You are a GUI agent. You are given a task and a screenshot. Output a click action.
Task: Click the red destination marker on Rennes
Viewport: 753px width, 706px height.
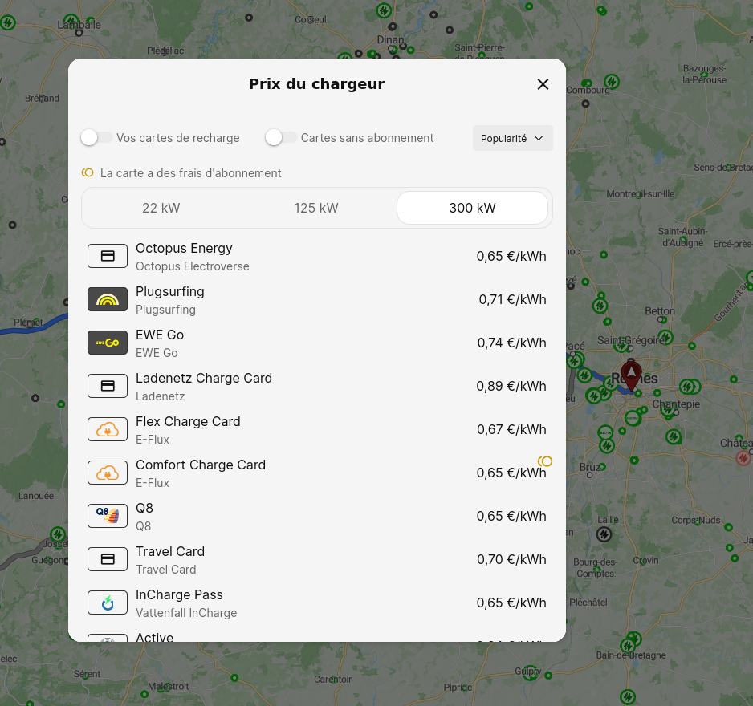(x=633, y=375)
